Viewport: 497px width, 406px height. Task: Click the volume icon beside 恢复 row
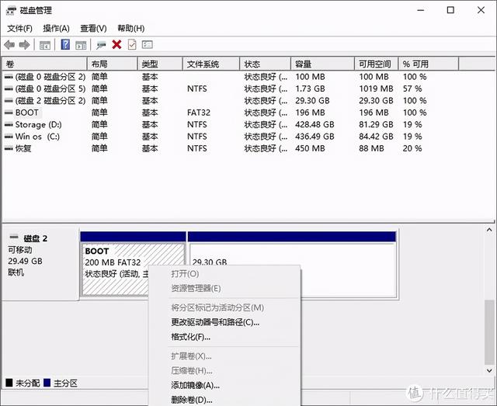tap(9, 148)
